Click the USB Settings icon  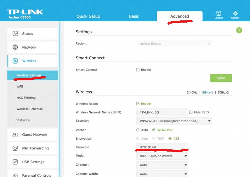[x=15, y=162]
